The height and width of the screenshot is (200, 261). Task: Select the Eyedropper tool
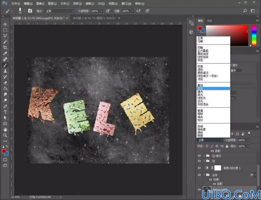pyautogui.click(x=5, y=53)
